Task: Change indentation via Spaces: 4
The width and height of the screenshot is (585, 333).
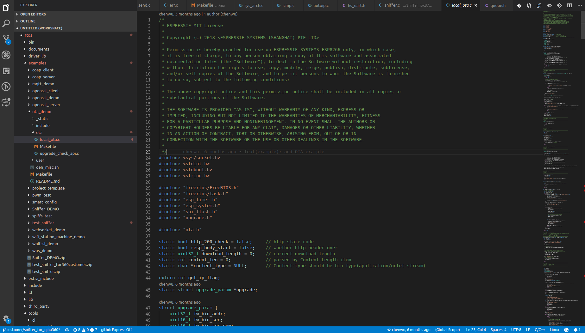Action: [x=499, y=330]
